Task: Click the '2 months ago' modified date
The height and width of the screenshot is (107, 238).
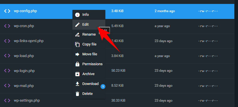Action: tap(165, 11)
